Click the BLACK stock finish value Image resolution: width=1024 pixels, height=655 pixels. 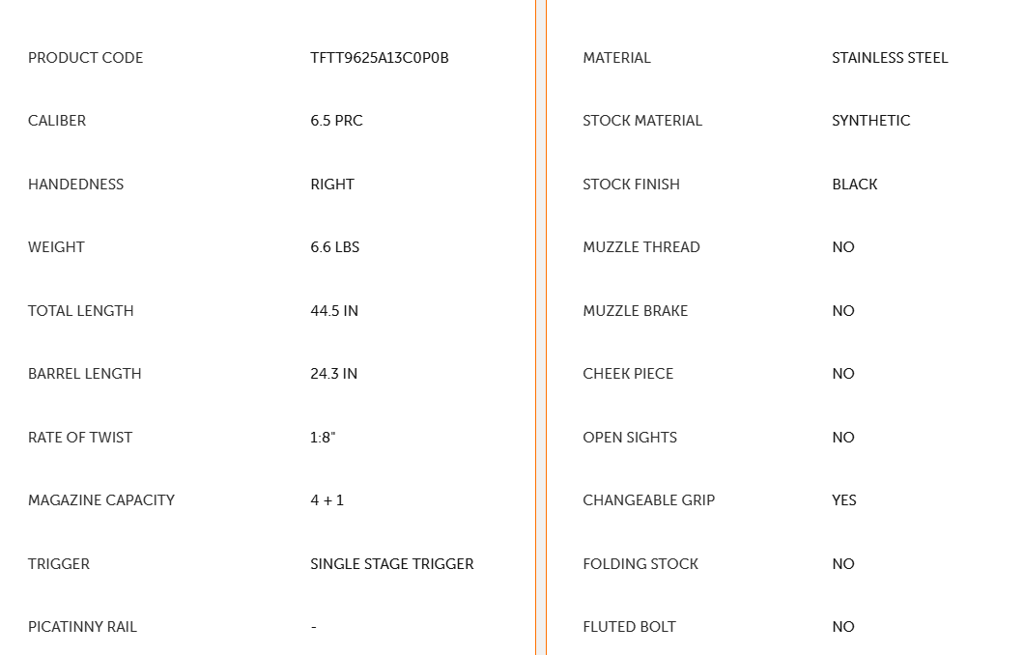855,185
